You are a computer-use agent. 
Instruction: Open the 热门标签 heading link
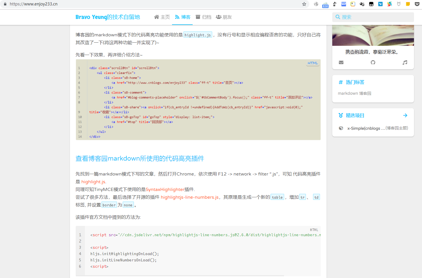(x=355, y=82)
